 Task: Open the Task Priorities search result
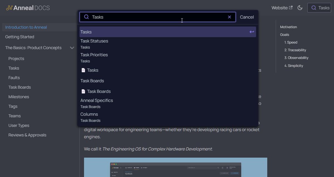(x=168, y=58)
